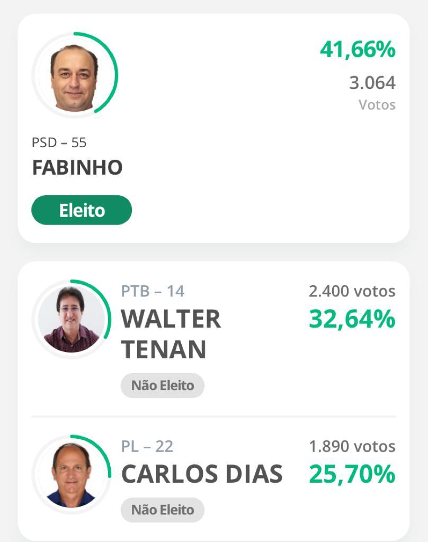Image resolution: width=428 pixels, height=542 pixels.
Task: Open Walter Tenan's candidate photo
Action: (x=72, y=319)
